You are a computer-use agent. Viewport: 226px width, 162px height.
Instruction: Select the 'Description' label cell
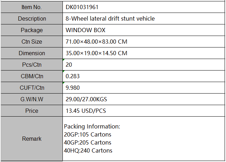tap(32, 19)
